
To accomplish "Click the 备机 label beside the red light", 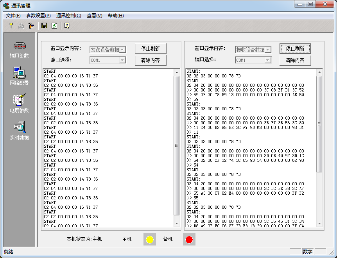I will (168, 239).
